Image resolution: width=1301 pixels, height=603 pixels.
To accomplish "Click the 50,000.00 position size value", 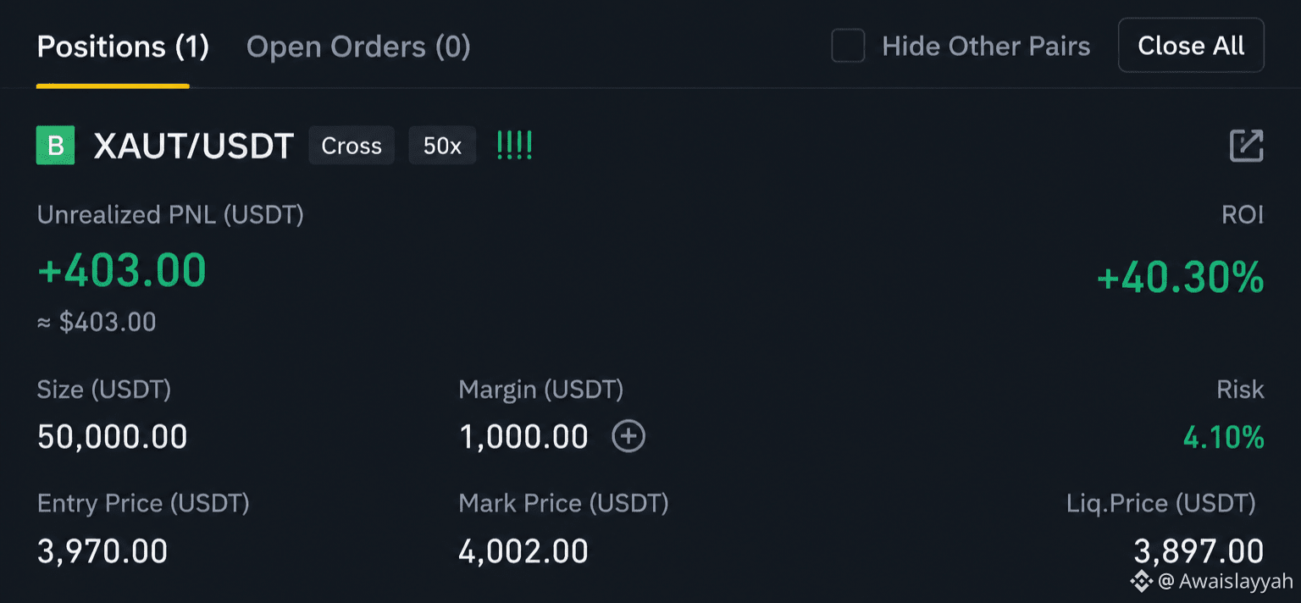I will point(112,437).
